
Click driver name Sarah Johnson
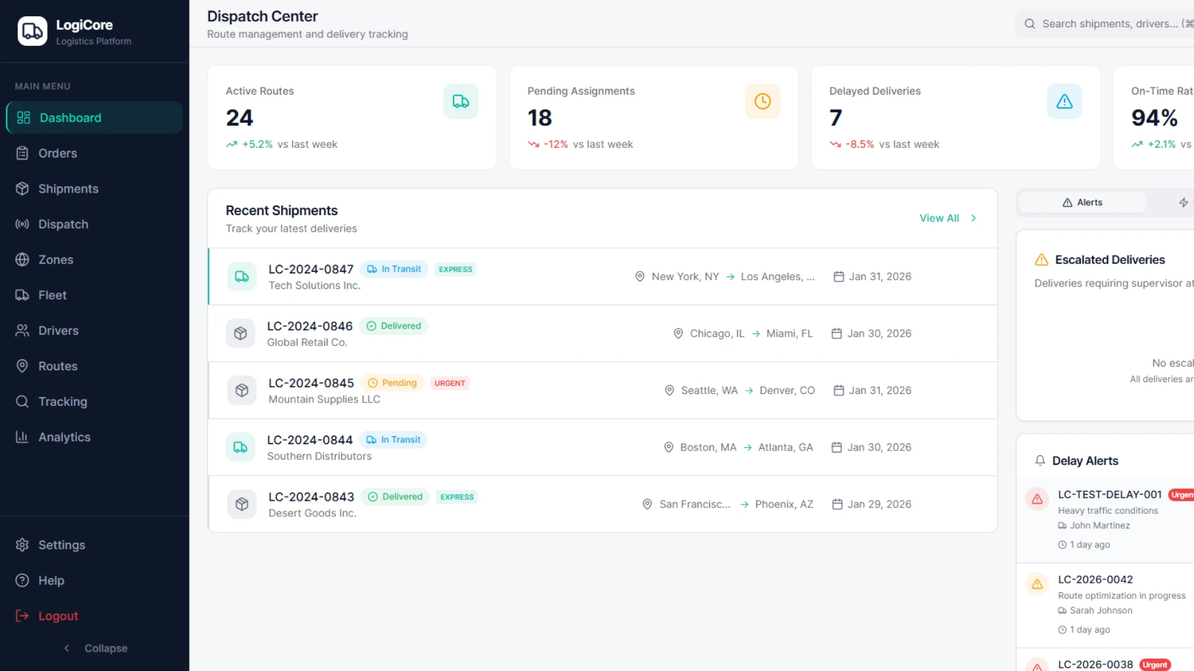coord(1101,611)
